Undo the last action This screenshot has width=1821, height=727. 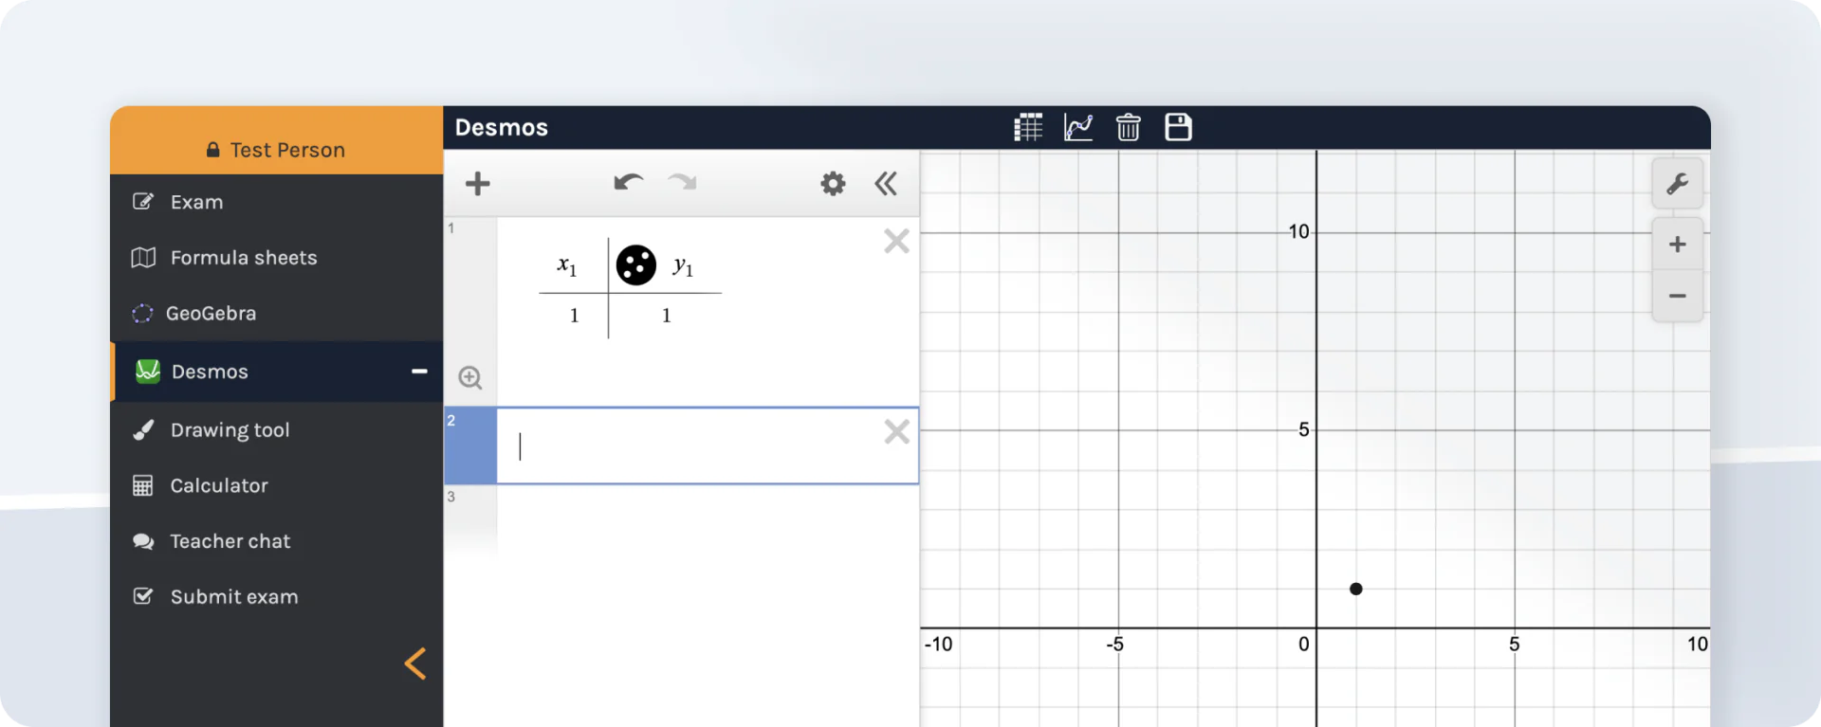(x=628, y=182)
